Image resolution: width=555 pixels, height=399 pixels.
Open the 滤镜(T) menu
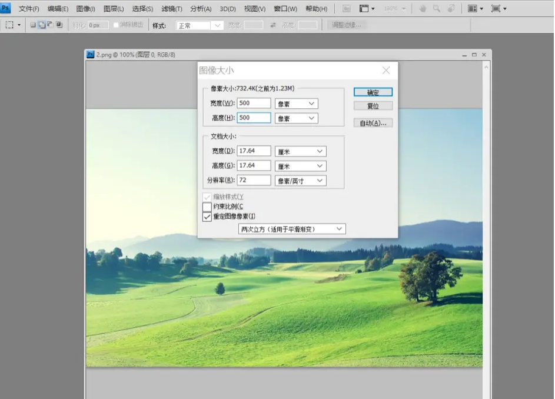coord(172,9)
